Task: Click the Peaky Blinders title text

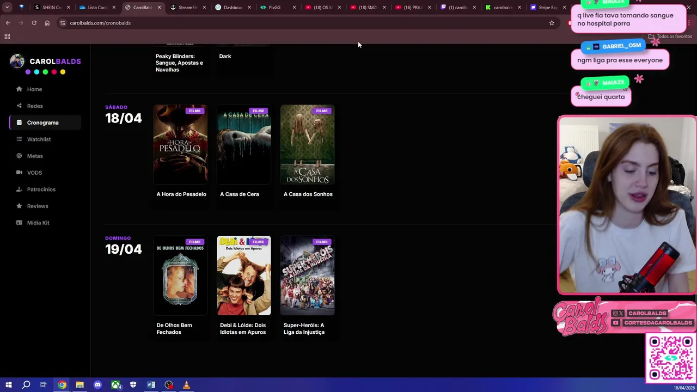Action: point(179,63)
